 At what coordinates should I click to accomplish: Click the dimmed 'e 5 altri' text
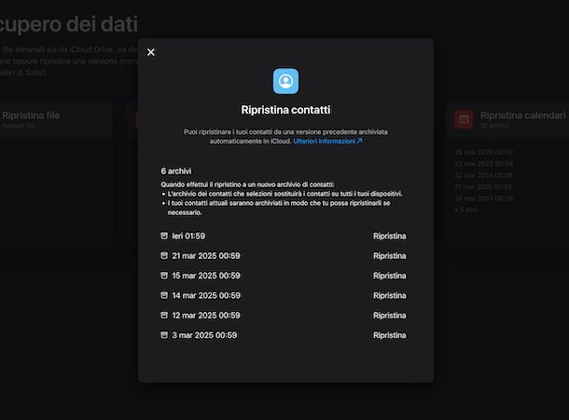[466, 210]
